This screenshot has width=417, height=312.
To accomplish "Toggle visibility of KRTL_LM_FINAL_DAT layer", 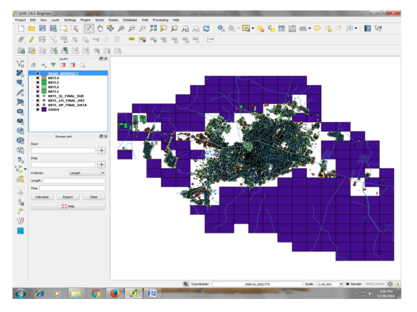I will click(x=38, y=101).
